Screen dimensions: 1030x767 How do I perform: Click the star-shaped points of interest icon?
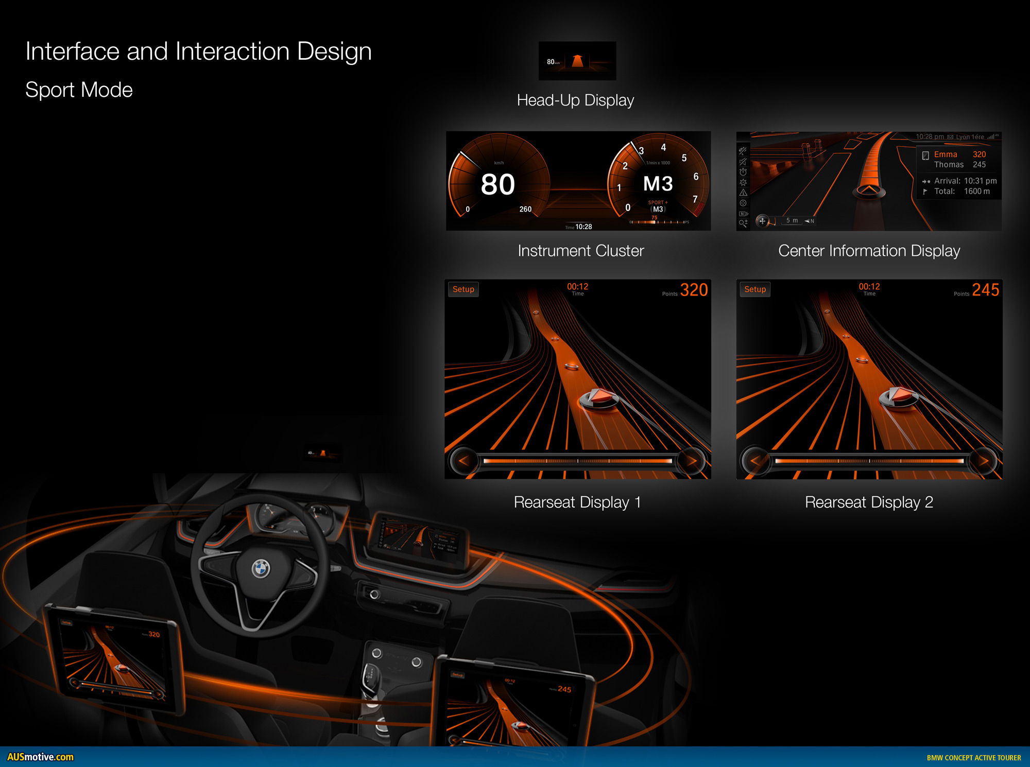tap(743, 182)
